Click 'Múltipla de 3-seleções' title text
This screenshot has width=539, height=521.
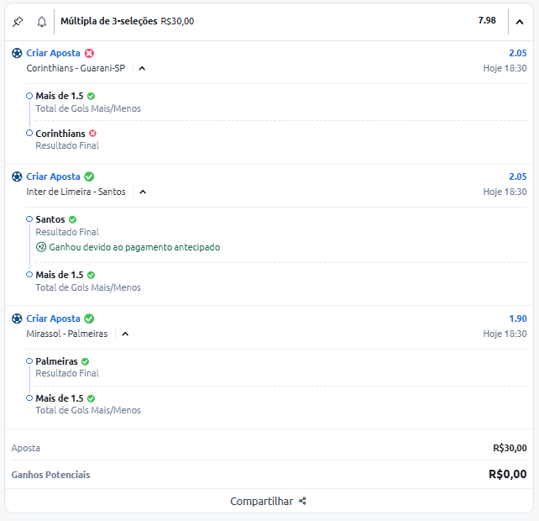109,21
